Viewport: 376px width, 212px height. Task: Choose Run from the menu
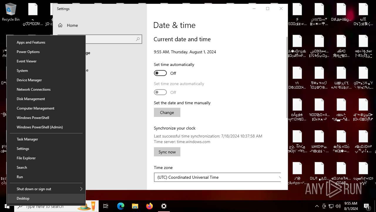pyautogui.click(x=46, y=177)
